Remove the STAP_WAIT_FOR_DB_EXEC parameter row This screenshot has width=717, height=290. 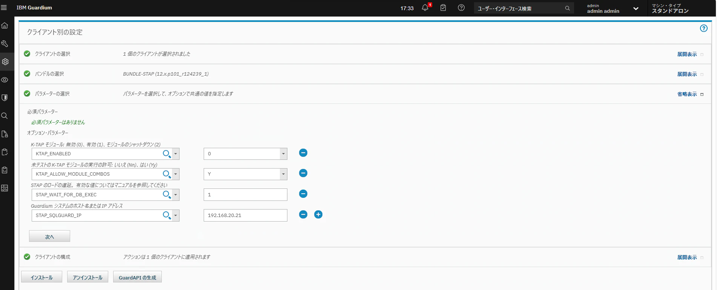tap(303, 194)
